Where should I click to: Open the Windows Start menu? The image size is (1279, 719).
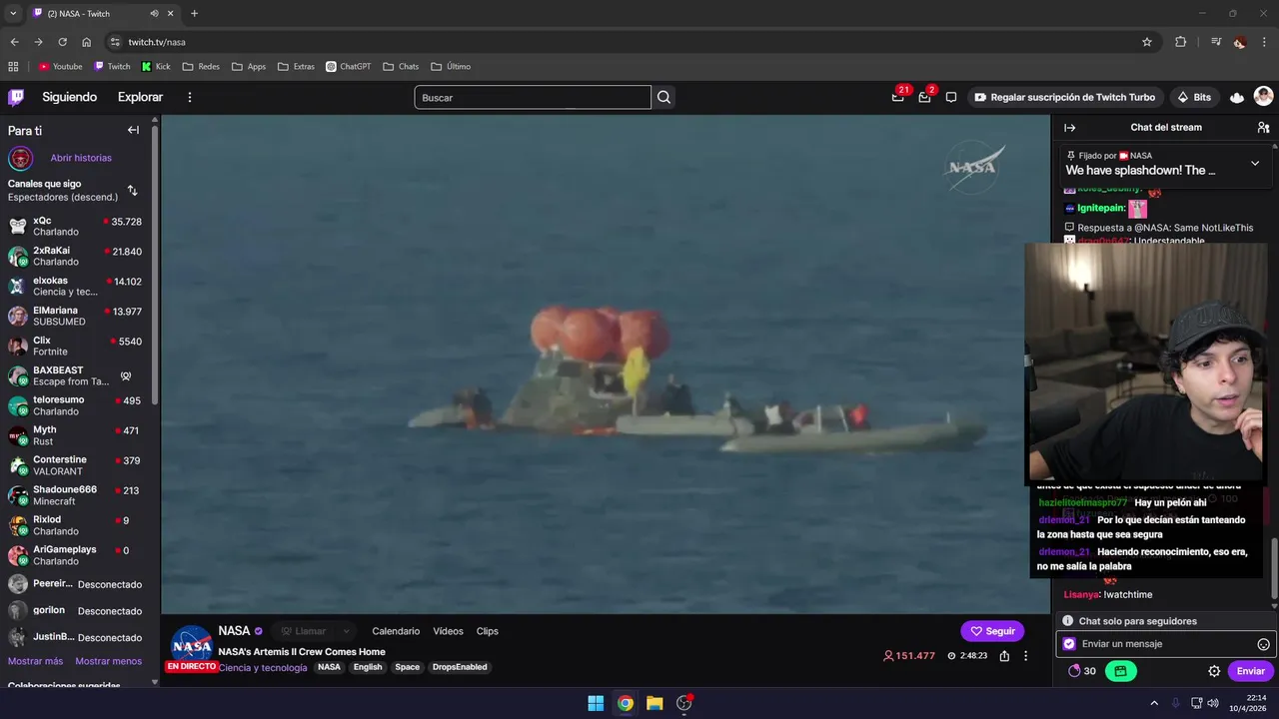[x=596, y=703]
